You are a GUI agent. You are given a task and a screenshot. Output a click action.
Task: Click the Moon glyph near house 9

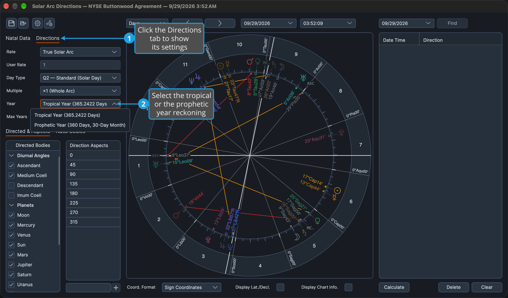tap(282, 67)
